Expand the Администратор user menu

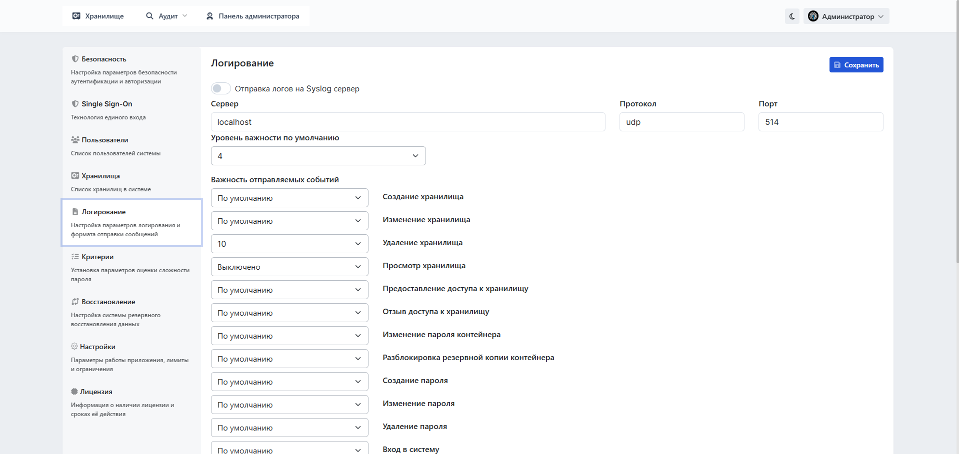click(846, 16)
